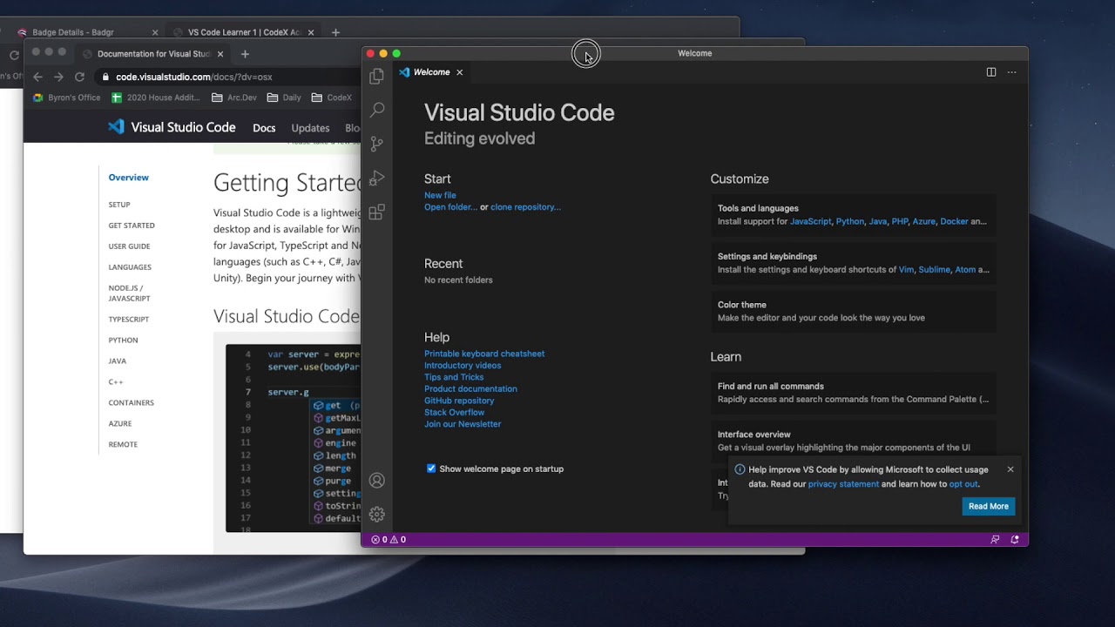Open Arc.Dev bookmarks folder

234,98
